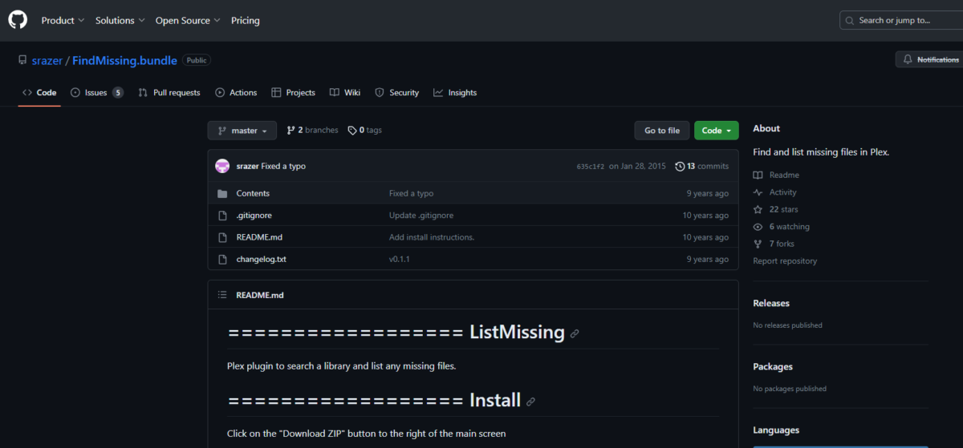This screenshot has width=963, height=448.
Task: Open the Pricing page
Action: coord(246,20)
